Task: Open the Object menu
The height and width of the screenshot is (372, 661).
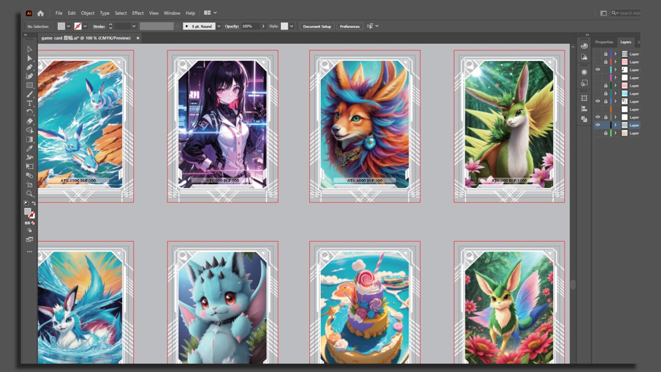Action: pos(88,13)
